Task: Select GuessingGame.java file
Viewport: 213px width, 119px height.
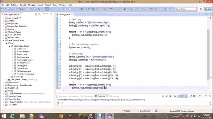Action: [25, 60]
